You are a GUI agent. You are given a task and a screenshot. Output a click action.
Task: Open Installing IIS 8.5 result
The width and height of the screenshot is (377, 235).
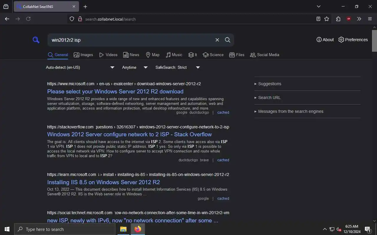(x=103, y=182)
